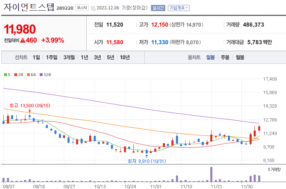The height and width of the screenshot is (189, 286).
Task: Switch to 월봉 candlestick chart
Action: [240, 57]
